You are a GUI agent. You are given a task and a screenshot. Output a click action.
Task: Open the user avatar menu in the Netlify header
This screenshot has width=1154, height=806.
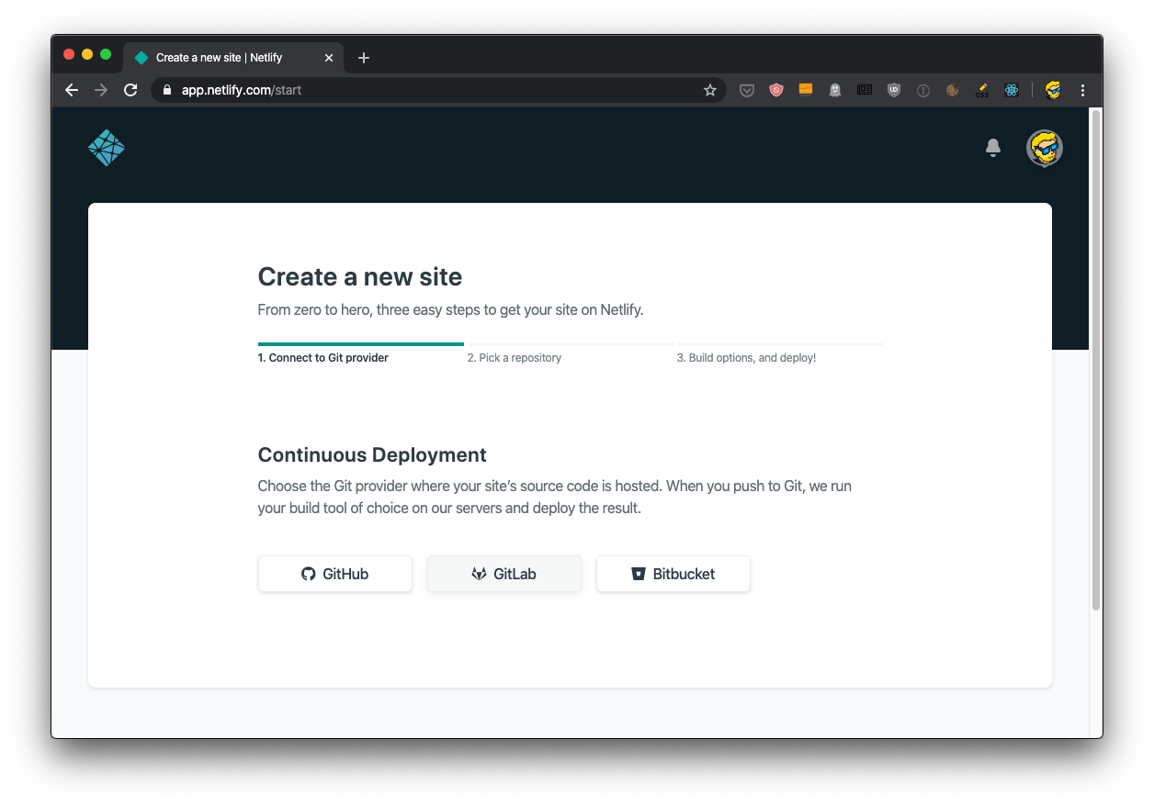coord(1044,148)
